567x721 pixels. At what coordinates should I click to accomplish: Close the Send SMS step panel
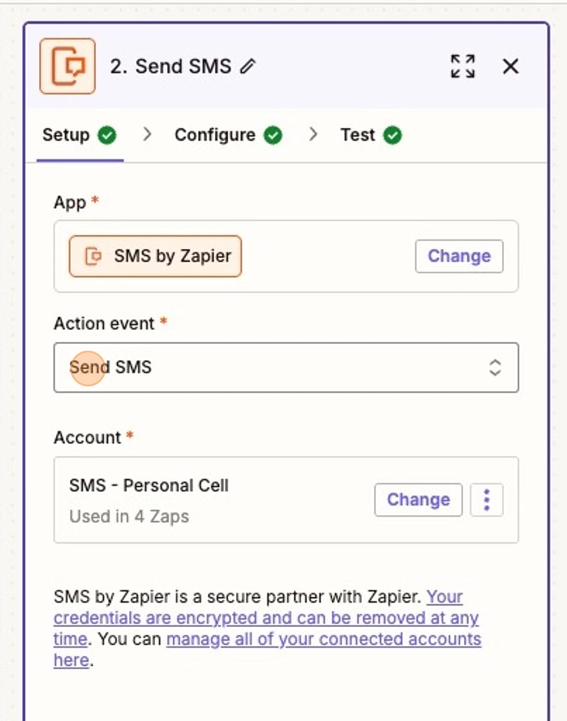[x=510, y=66]
